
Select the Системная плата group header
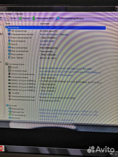click(x=15, y=64)
